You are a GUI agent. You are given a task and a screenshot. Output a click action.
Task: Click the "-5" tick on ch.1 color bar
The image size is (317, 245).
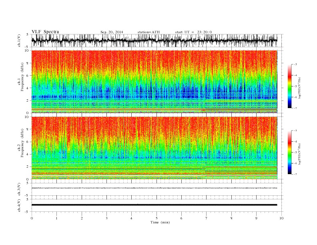coord(295,86)
